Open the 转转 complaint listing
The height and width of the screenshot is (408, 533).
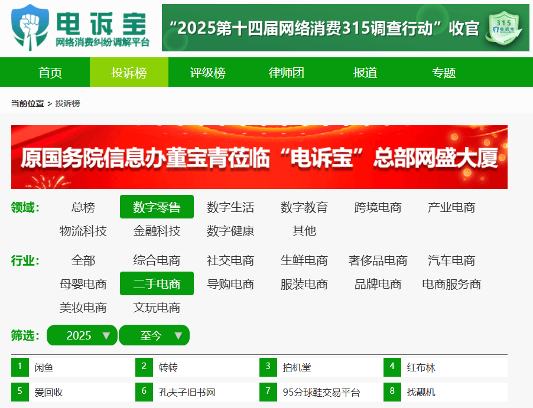[168, 367]
